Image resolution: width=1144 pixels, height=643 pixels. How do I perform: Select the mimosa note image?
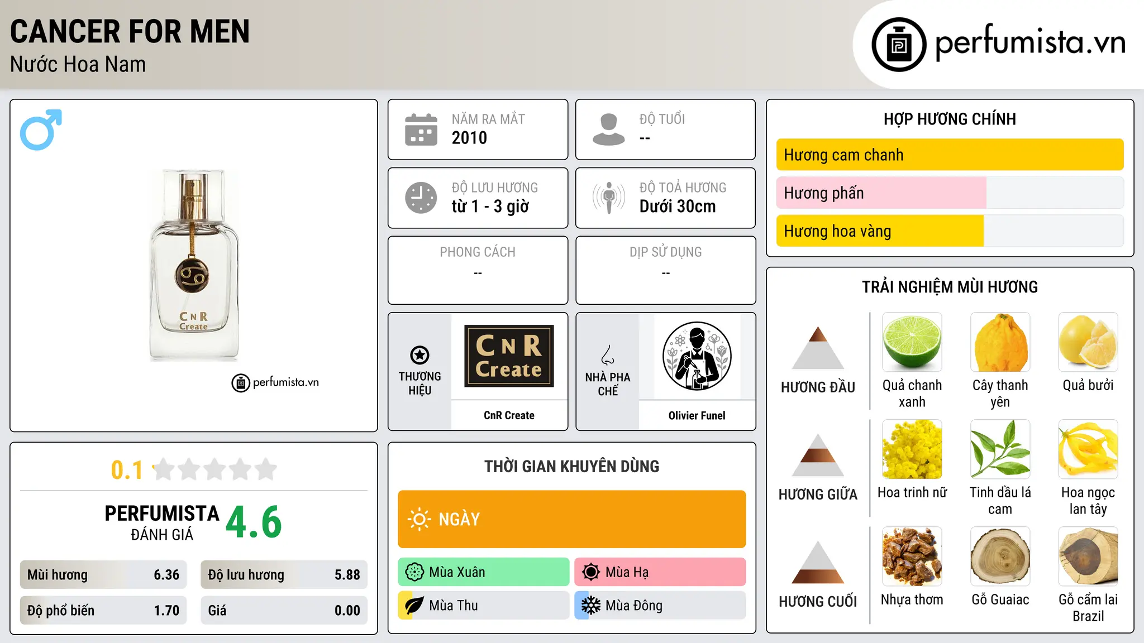pos(912,449)
